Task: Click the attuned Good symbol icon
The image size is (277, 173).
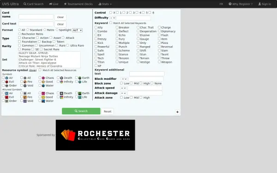Action: coord(43,97)
